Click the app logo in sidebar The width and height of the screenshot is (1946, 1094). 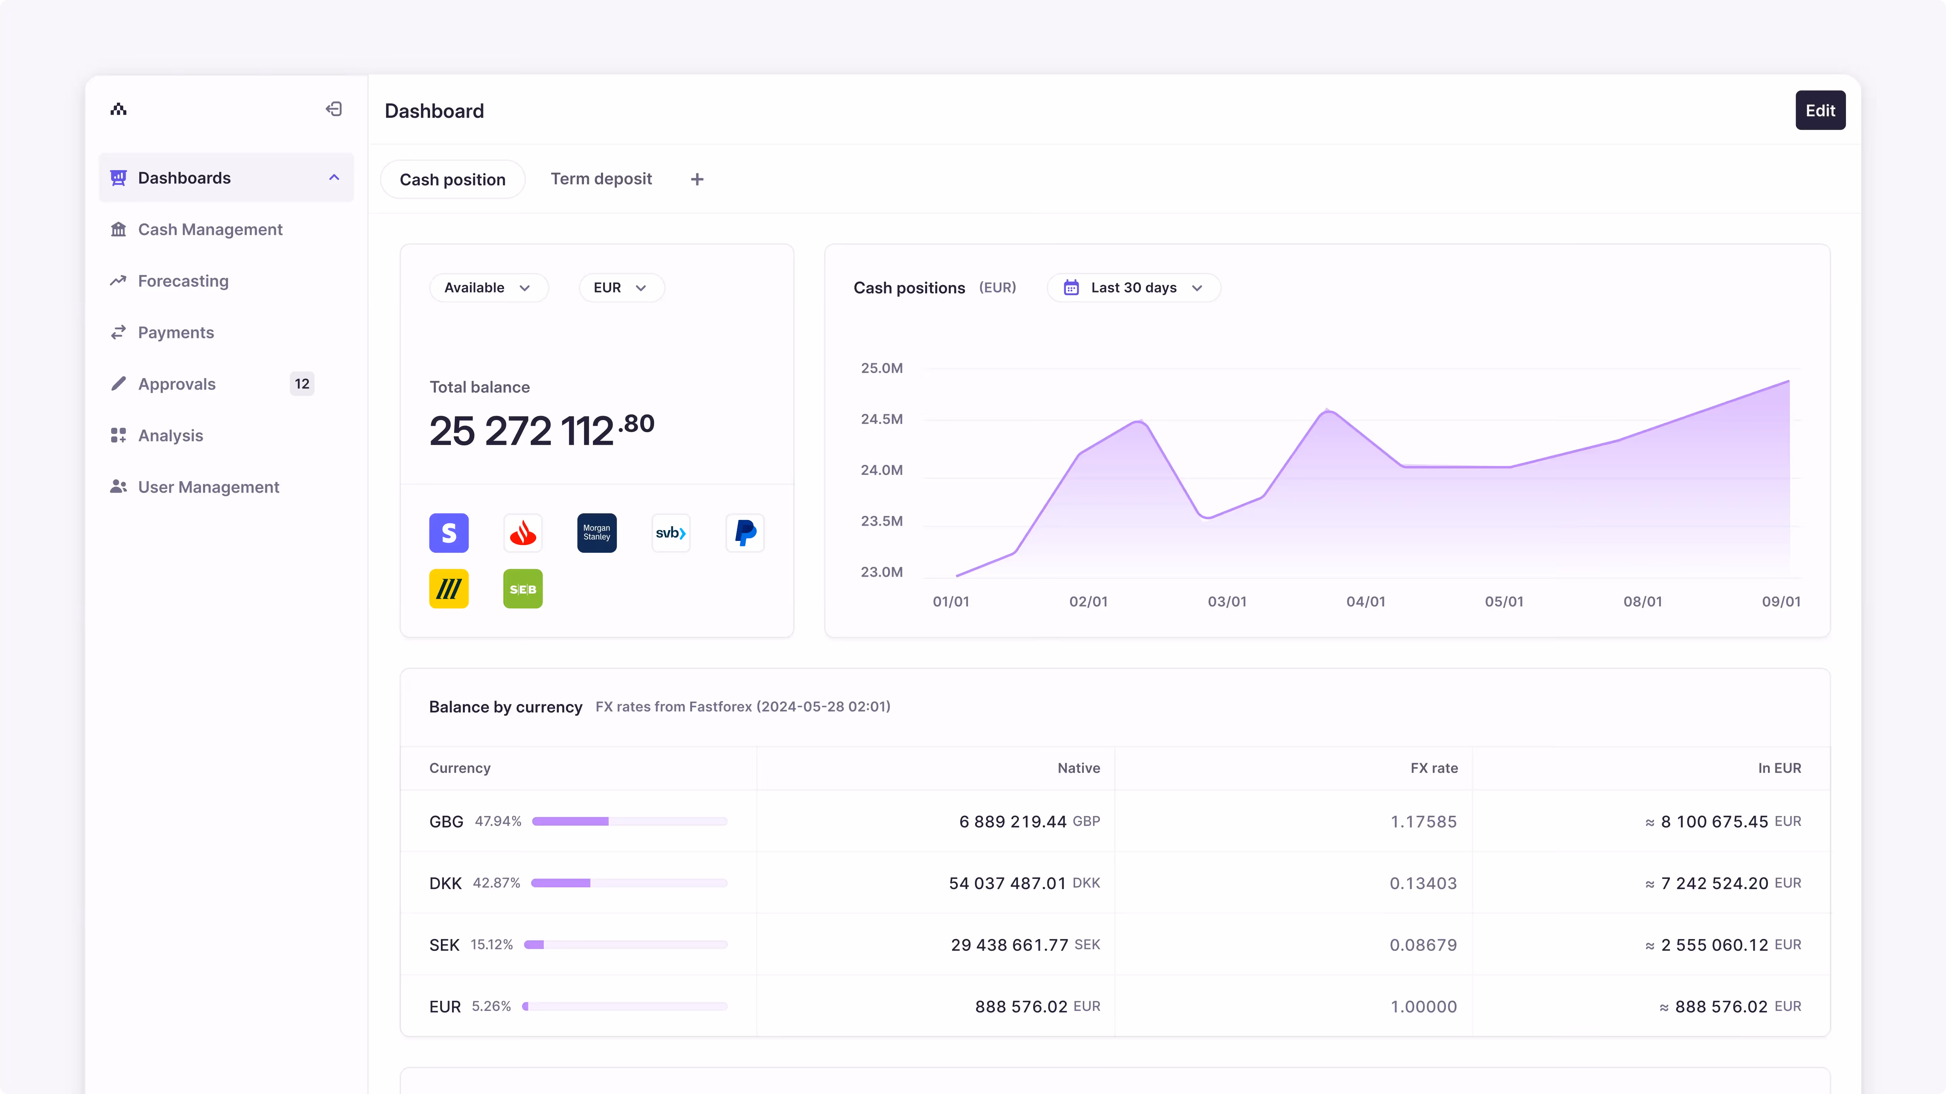(119, 109)
